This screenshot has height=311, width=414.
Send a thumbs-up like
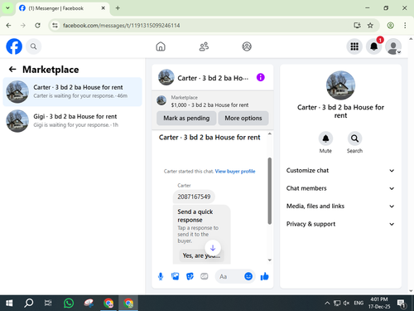(264, 276)
